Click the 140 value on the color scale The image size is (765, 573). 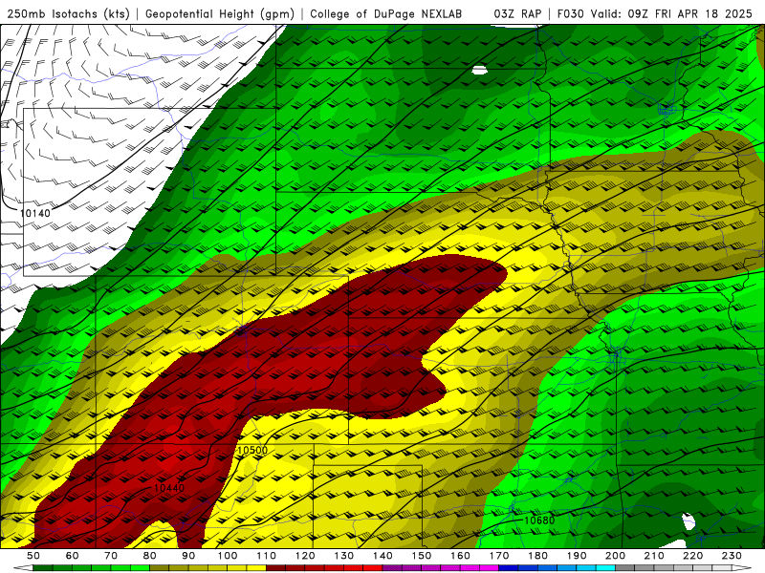click(383, 556)
